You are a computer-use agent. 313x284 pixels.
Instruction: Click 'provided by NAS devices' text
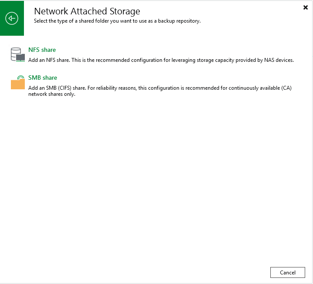(265, 60)
